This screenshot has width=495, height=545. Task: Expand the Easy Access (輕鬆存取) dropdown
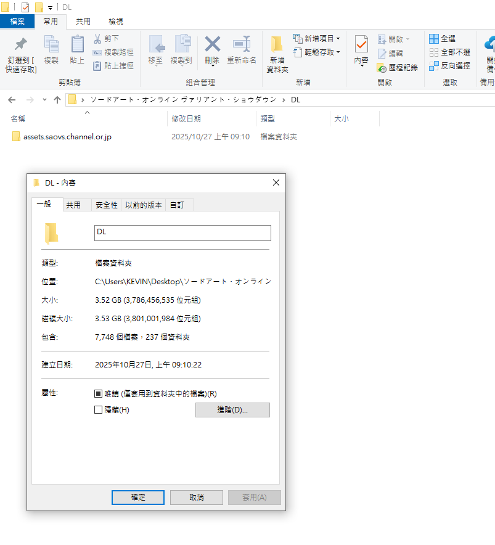point(338,52)
